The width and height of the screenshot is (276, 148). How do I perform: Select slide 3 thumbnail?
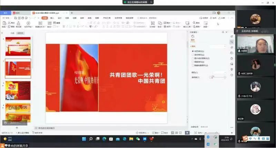tap(18, 91)
